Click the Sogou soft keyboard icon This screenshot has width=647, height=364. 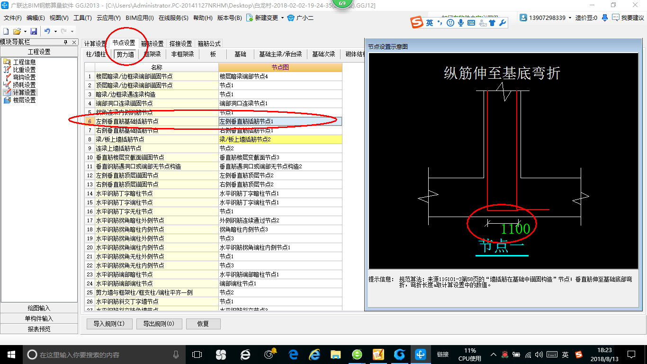click(x=471, y=23)
